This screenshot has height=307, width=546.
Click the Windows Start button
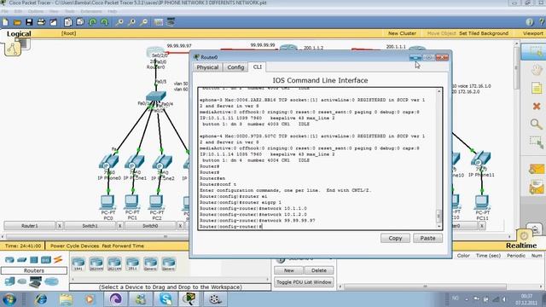tap(9, 299)
